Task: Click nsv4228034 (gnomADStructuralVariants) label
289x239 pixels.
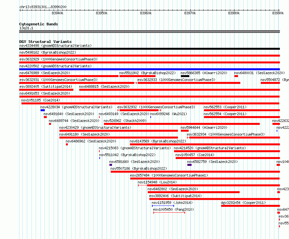Action: (76, 107)
